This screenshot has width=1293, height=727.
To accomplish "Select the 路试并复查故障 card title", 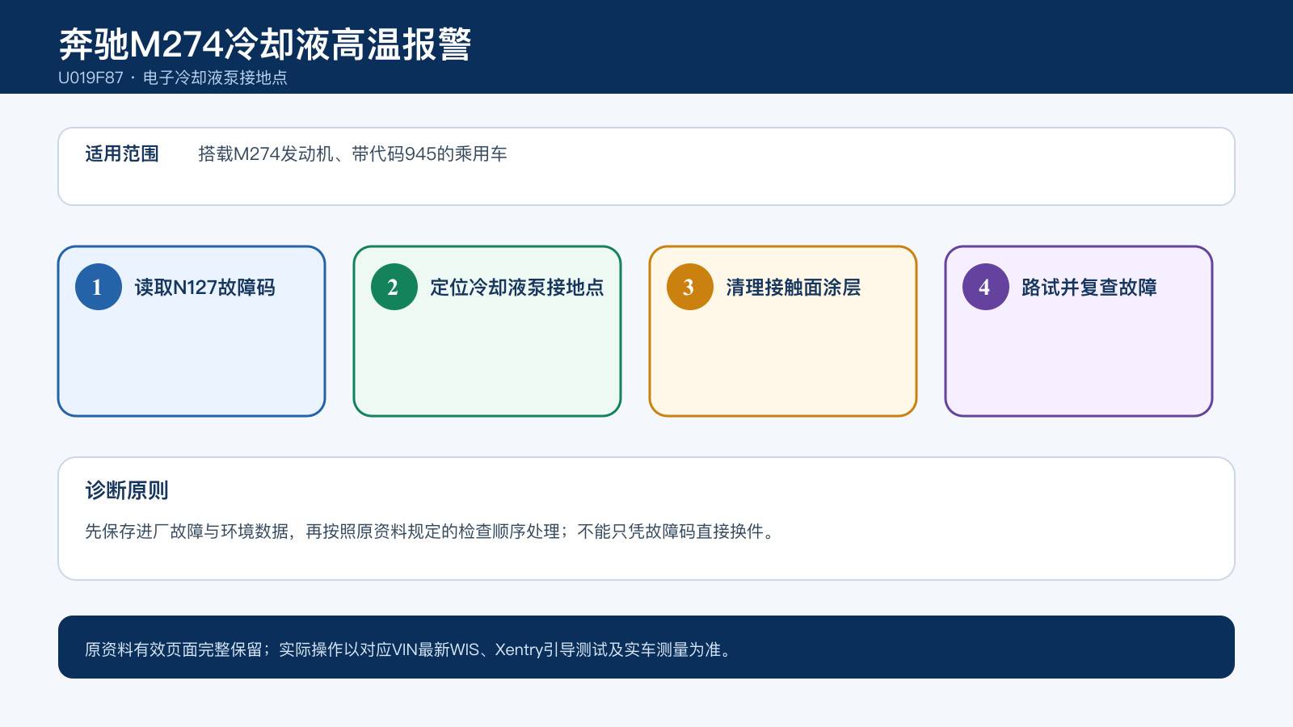I will click(x=1089, y=288).
